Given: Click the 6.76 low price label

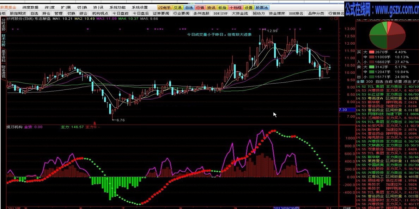Looking at the screenshot, I should click(x=121, y=120).
